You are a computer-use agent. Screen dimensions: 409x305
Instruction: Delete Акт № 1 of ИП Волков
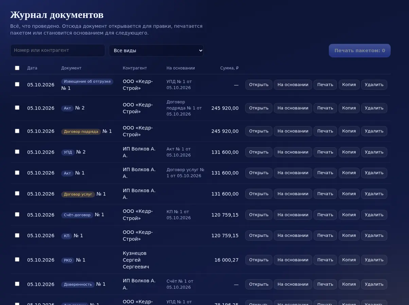coord(374,173)
